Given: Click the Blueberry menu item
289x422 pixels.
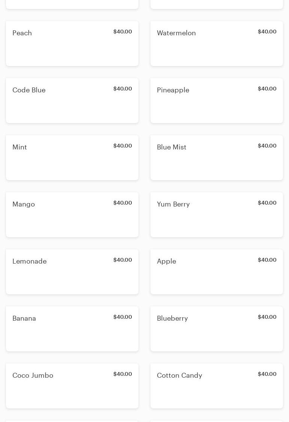Looking at the screenshot, I should click(217, 329).
